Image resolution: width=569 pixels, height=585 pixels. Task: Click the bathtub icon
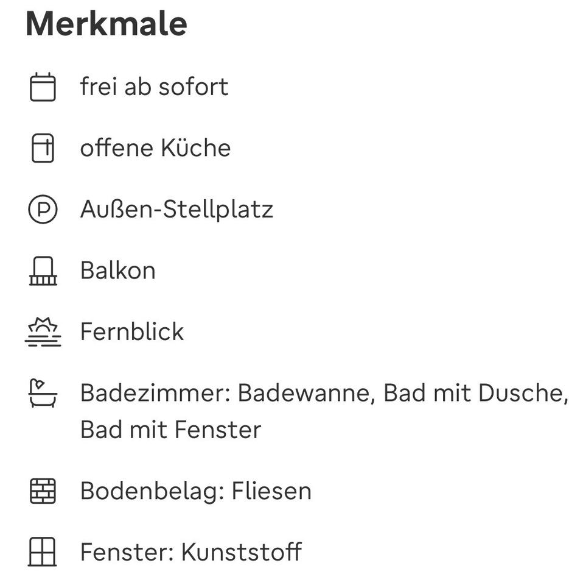click(x=43, y=393)
